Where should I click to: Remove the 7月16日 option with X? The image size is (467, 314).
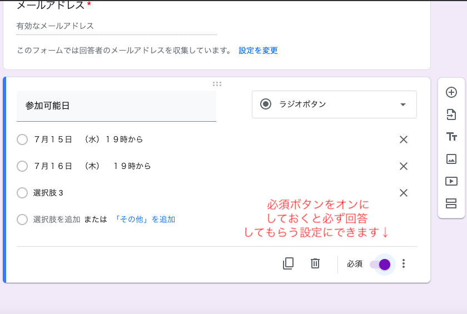(404, 166)
